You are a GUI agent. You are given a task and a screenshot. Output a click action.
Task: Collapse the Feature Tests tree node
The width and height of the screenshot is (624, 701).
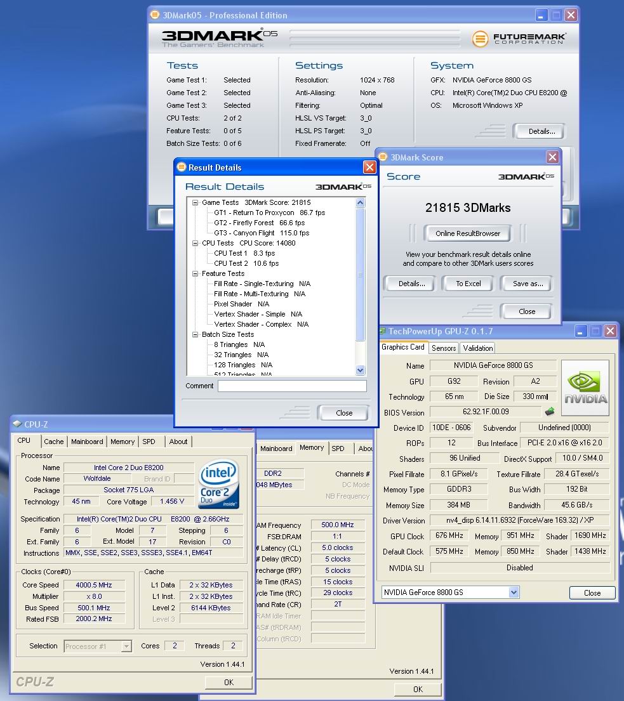[195, 273]
